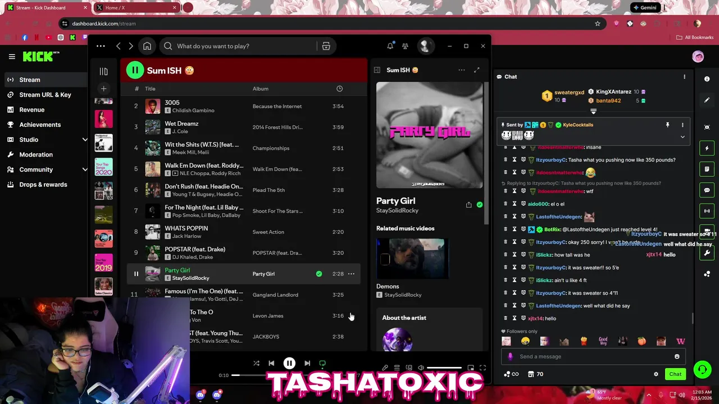Viewport: 719px width, 404px height.
Task: Share Party Girl from Now Playing panel
Action: point(468,205)
